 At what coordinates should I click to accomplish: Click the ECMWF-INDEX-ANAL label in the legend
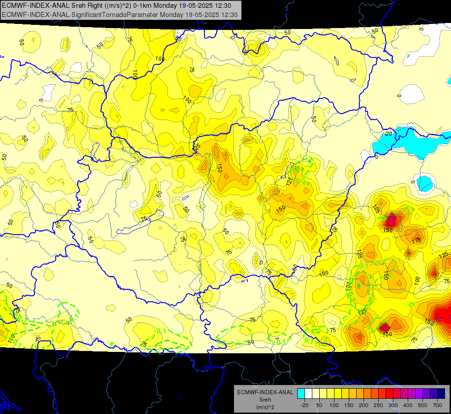(x=265, y=392)
